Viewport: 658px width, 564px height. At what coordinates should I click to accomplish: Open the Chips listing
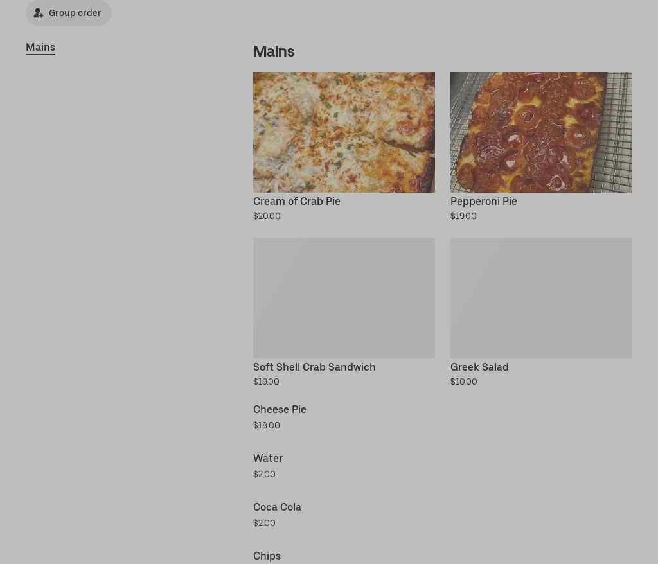click(267, 556)
